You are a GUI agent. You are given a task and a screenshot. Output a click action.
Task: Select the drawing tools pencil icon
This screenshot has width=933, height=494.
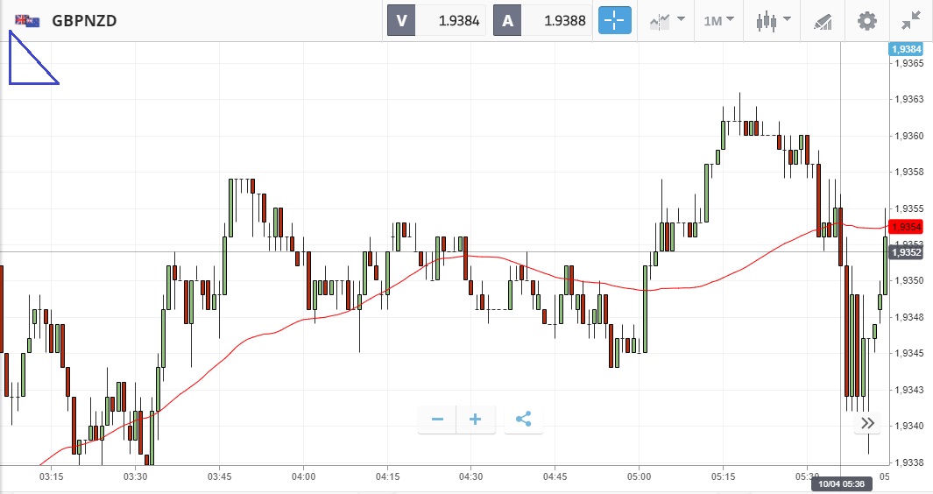tap(823, 21)
